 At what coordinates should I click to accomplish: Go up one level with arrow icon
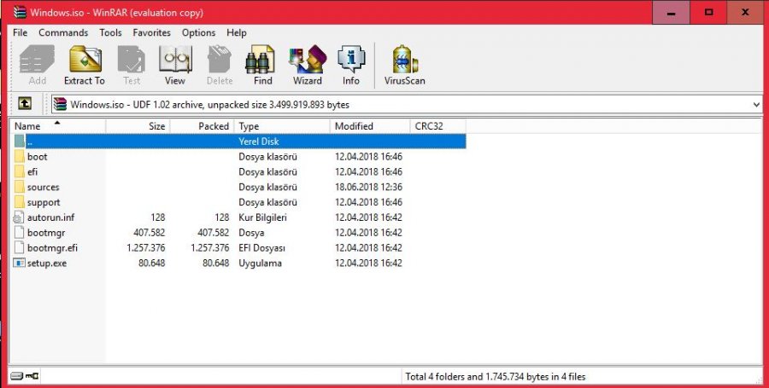point(25,103)
